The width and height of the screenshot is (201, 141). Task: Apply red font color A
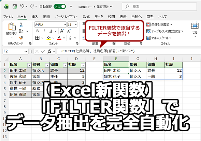coord(59,38)
